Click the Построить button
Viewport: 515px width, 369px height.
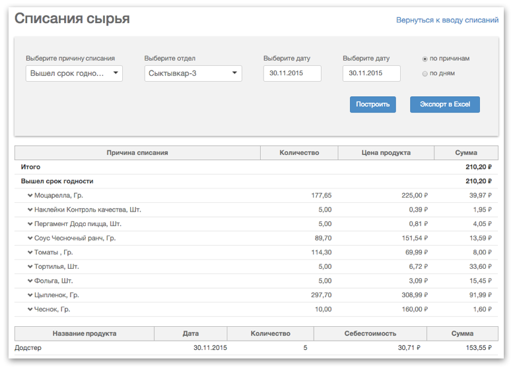coord(373,105)
